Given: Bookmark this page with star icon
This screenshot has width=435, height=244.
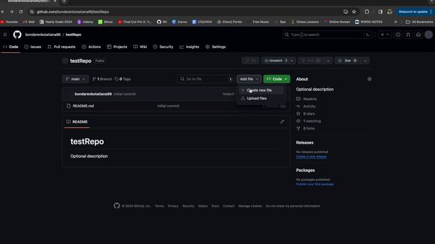Looking at the screenshot, I should click(354, 12).
